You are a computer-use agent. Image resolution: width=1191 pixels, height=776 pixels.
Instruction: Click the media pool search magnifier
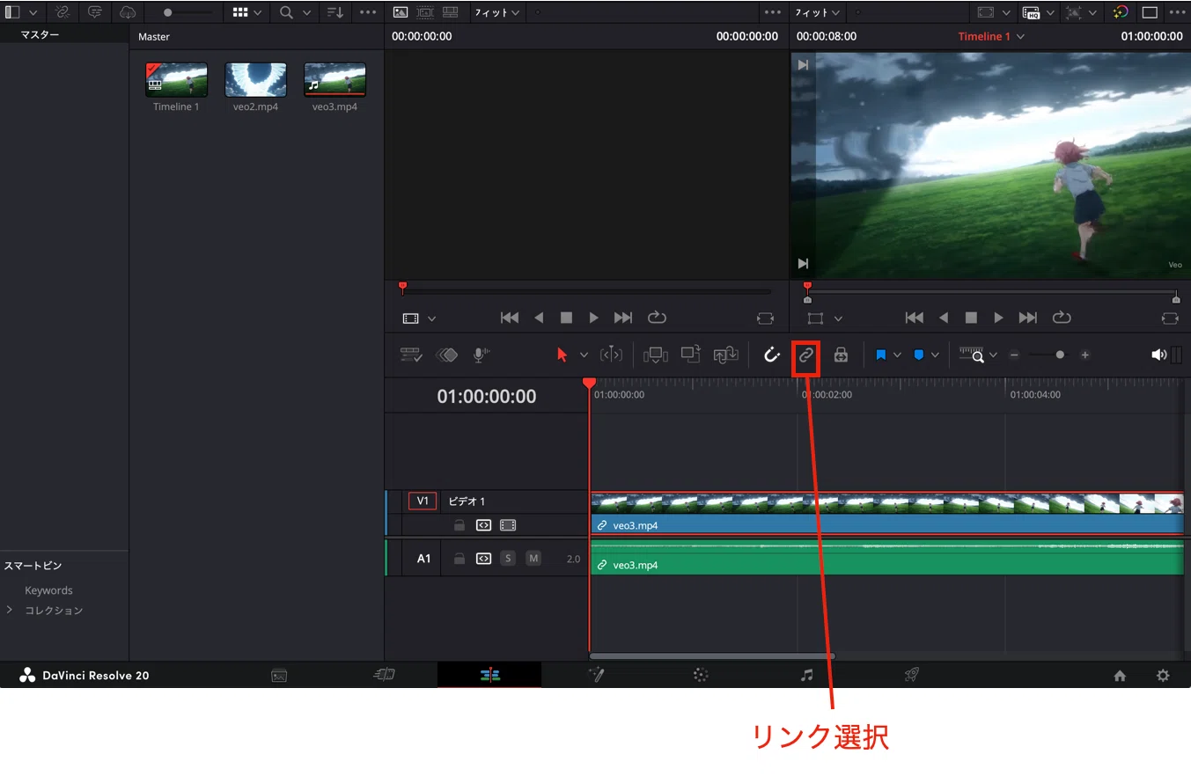pos(287,12)
